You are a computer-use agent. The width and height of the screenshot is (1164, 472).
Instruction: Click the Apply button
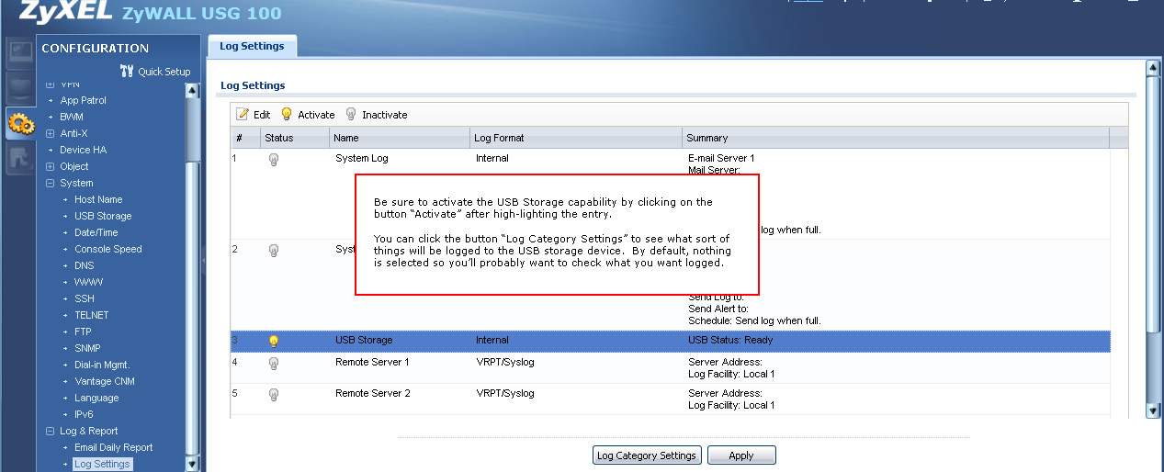pyautogui.click(x=741, y=455)
